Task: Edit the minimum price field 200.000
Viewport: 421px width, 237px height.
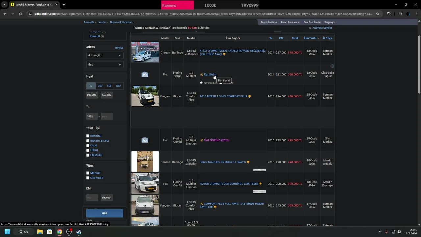Action: click(92, 95)
